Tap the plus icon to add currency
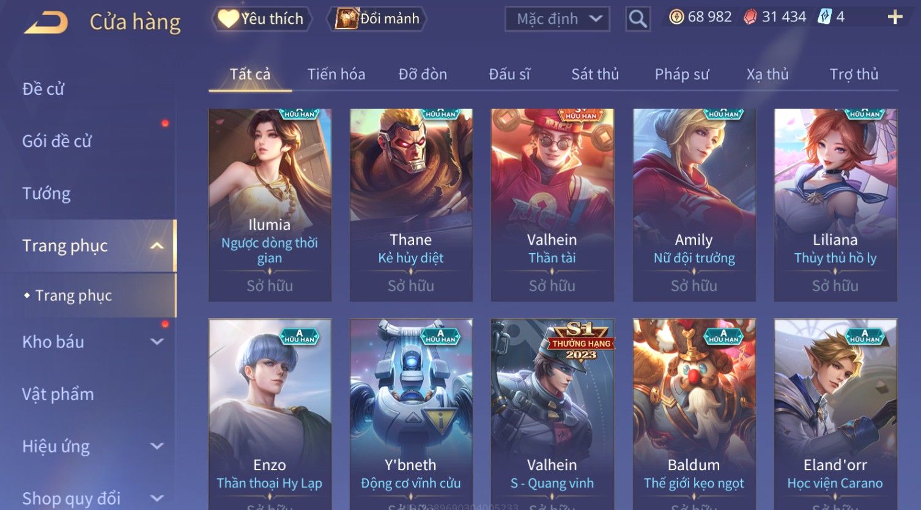 point(895,17)
